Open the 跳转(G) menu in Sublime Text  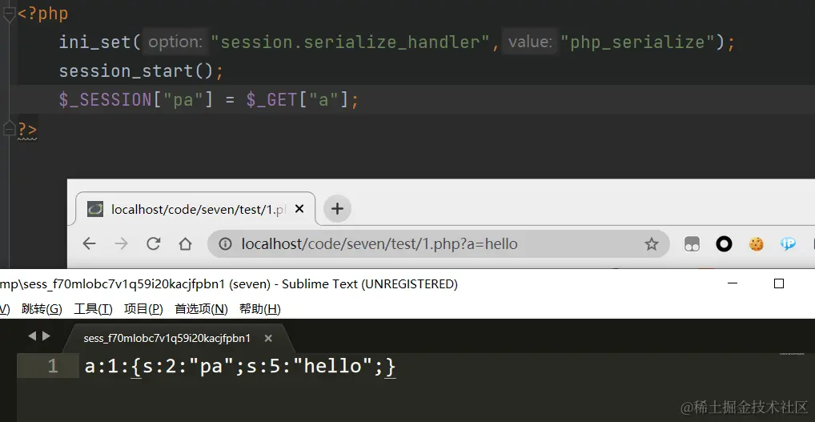click(42, 309)
